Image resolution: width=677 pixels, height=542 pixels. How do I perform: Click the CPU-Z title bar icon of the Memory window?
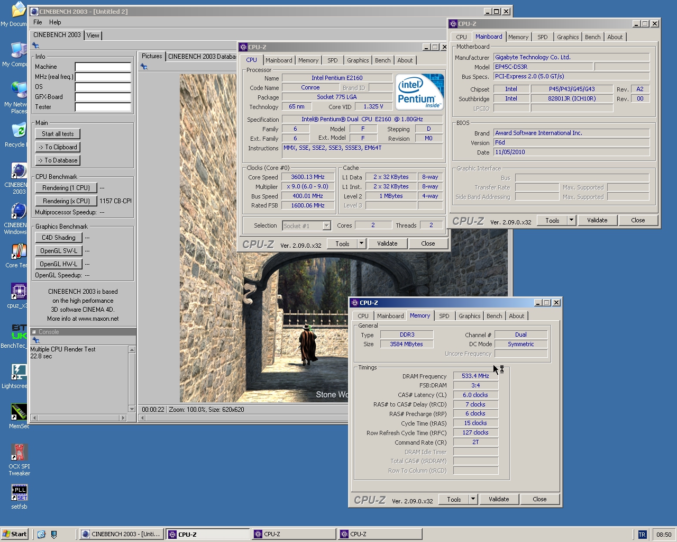tap(355, 303)
